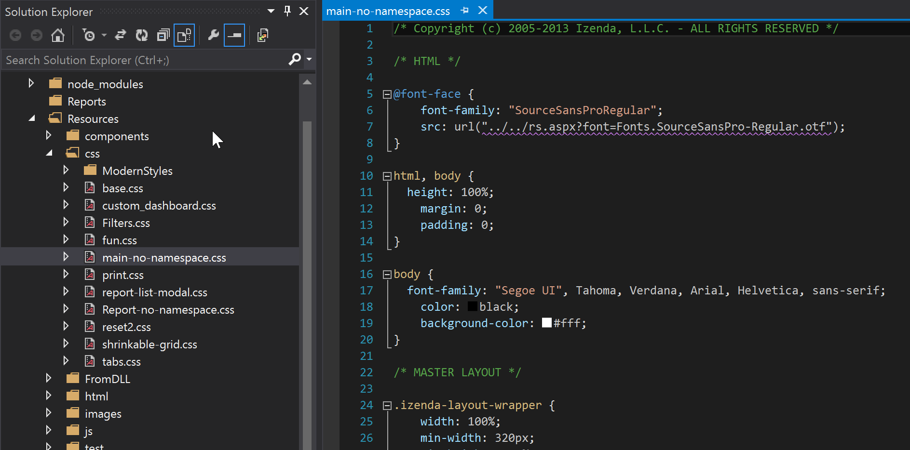Click the Refresh icon in Solution Explorer
This screenshot has height=450, width=910.
(x=142, y=35)
